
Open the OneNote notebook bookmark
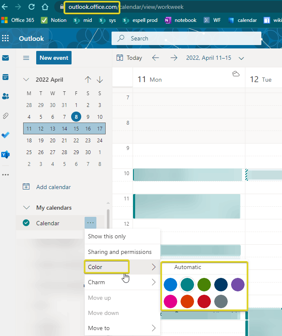(181, 20)
